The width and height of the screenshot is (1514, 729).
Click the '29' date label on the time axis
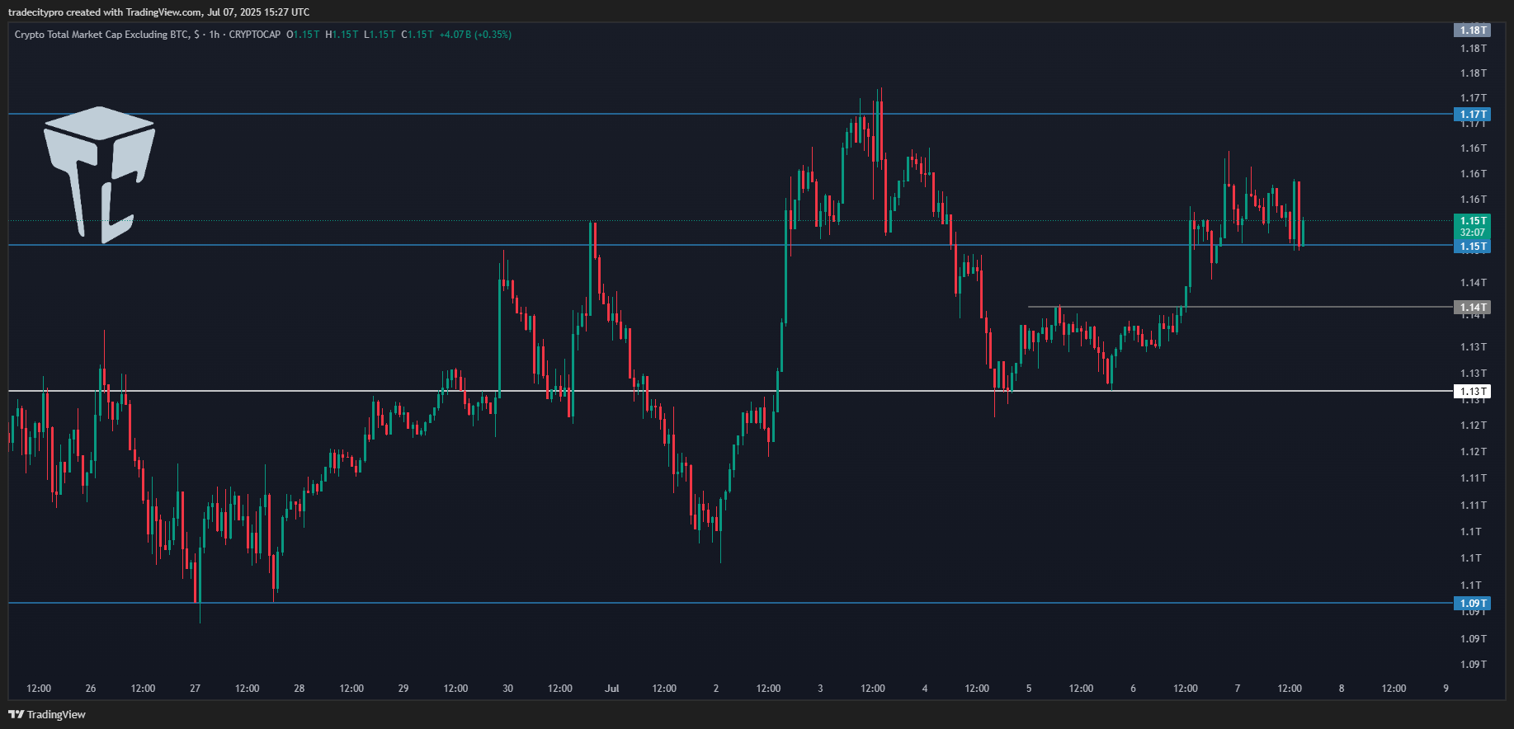click(403, 689)
